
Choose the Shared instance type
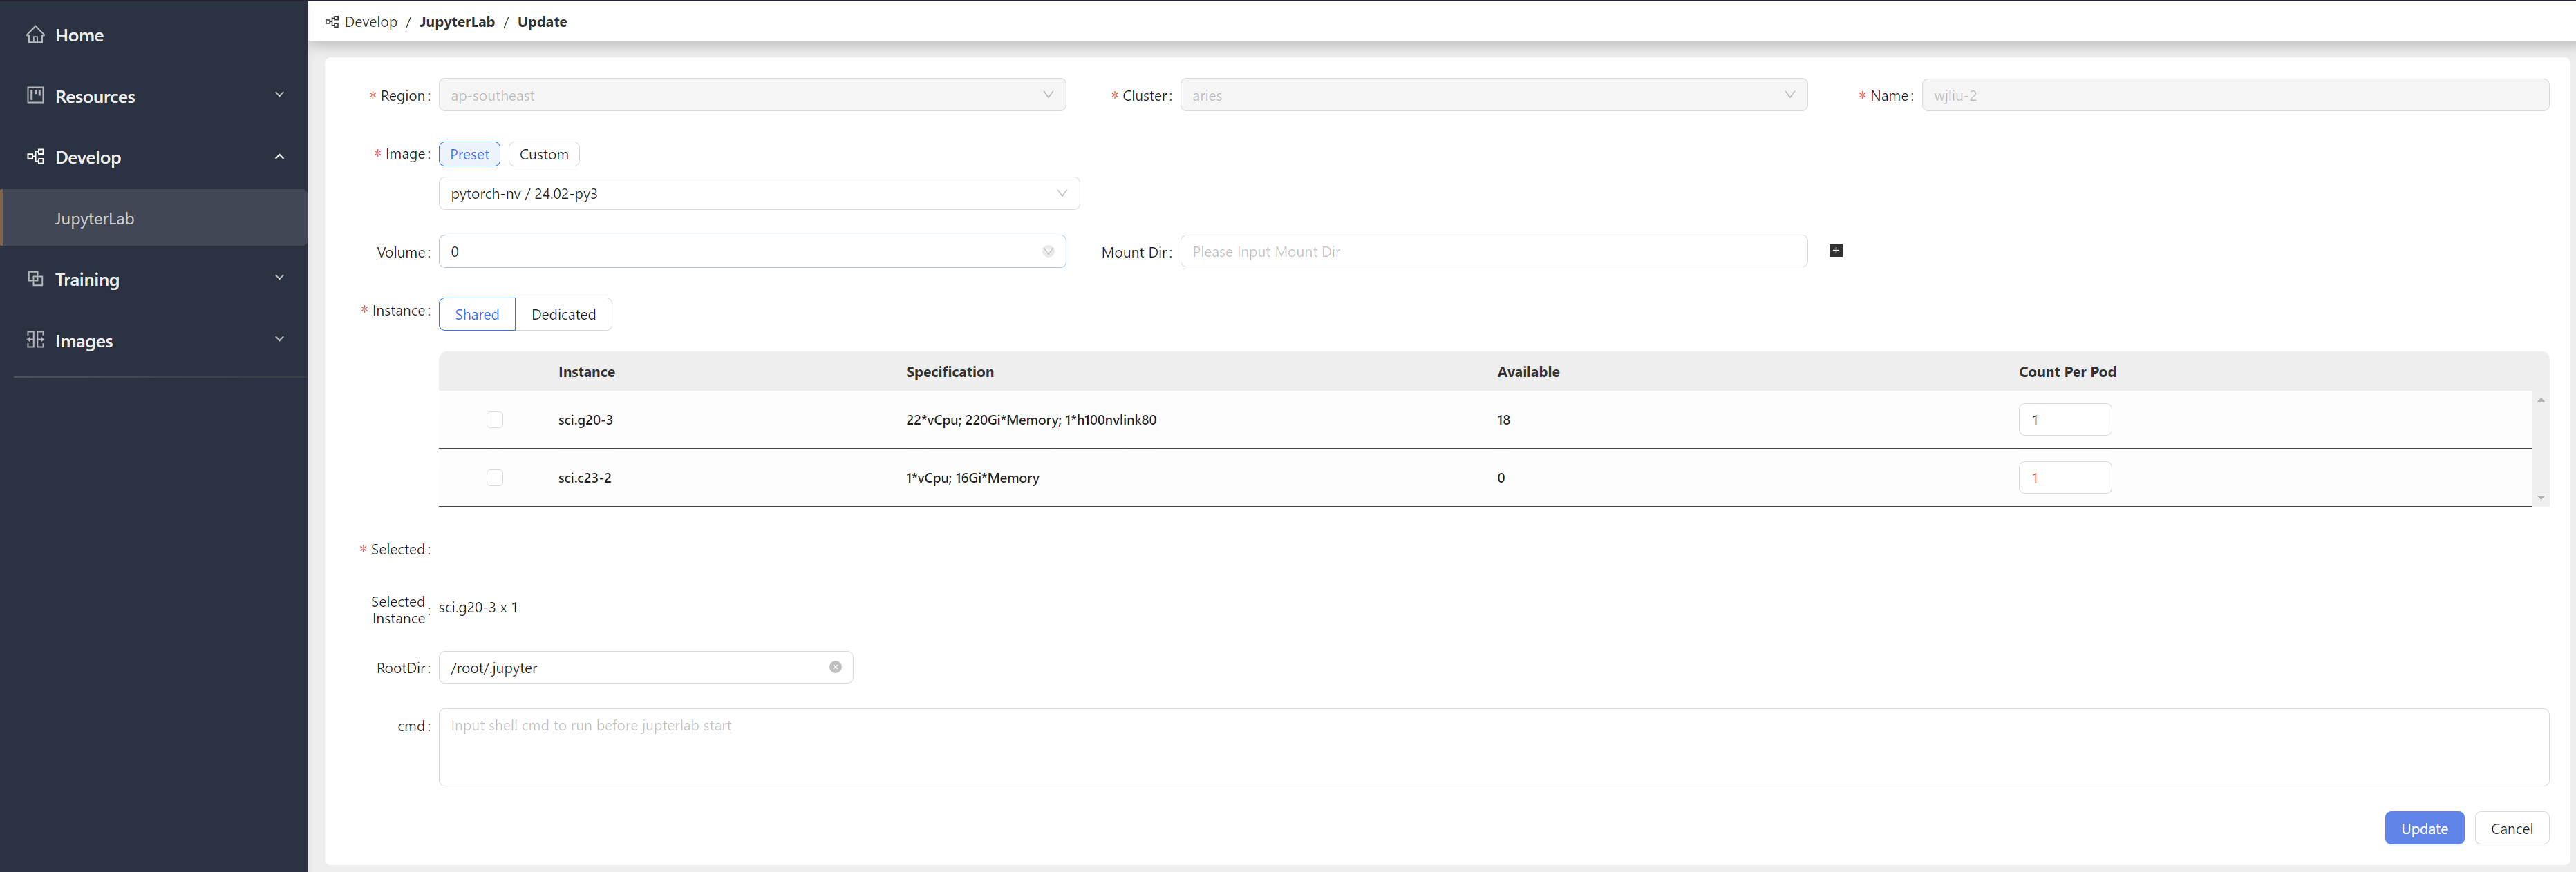[477, 313]
